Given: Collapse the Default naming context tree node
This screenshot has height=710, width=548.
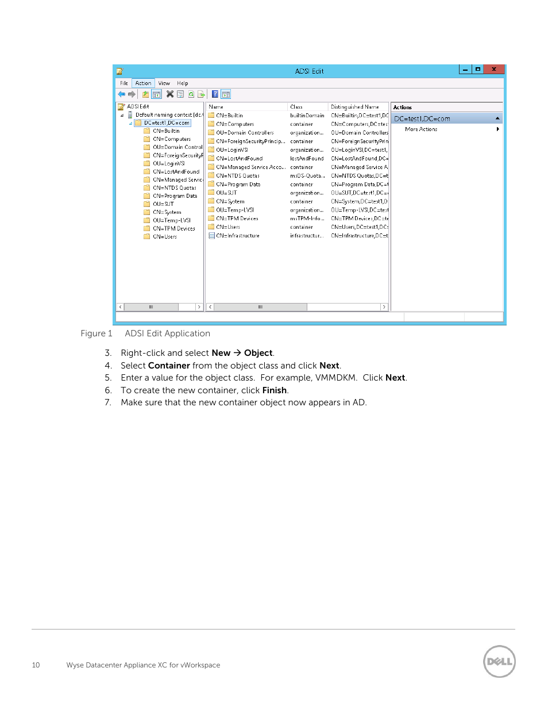Looking at the screenshot, I should (x=122, y=115).
